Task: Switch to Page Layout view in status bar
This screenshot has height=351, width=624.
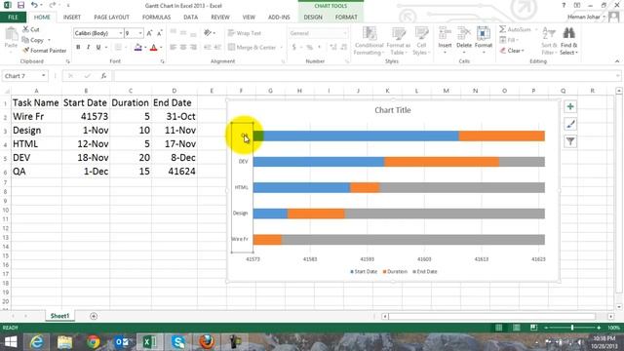Action: (516, 328)
